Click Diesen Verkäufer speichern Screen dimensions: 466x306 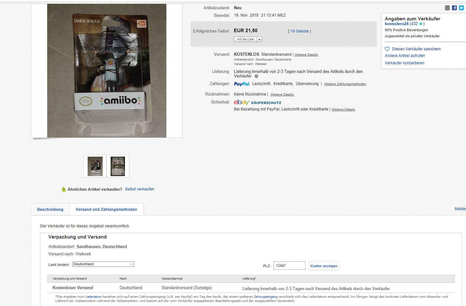[416, 49]
